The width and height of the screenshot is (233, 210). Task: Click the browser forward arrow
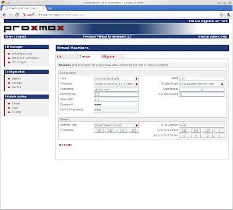pos(10,15)
